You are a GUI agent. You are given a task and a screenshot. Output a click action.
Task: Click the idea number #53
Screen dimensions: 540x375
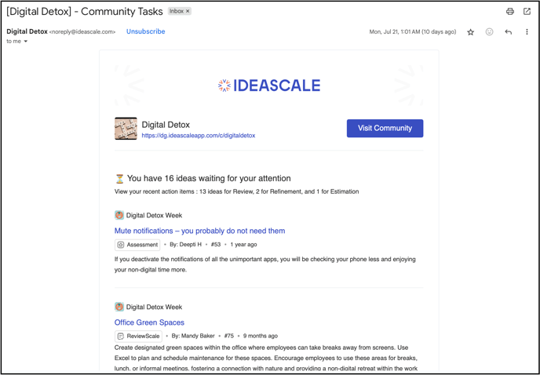coord(216,245)
